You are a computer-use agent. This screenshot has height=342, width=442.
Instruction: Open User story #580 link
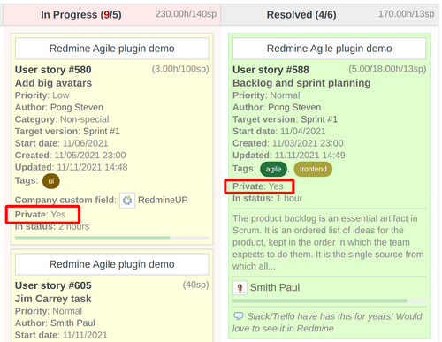[x=53, y=70]
